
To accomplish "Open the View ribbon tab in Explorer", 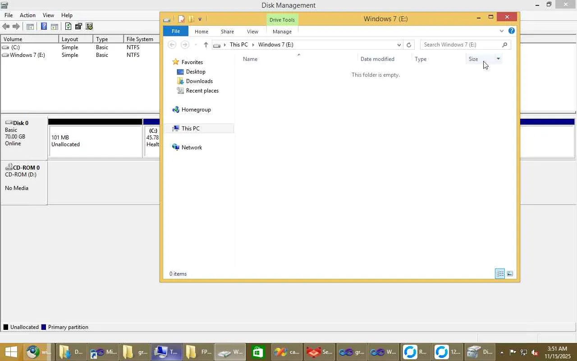I will click(252, 32).
